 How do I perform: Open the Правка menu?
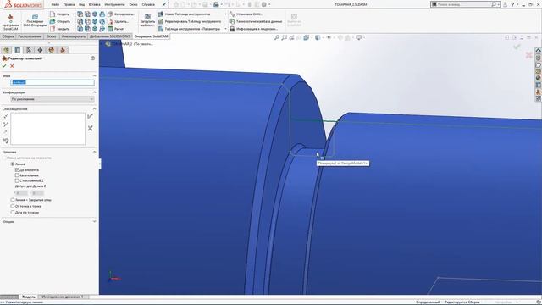pyautogui.click(x=69, y=4)
